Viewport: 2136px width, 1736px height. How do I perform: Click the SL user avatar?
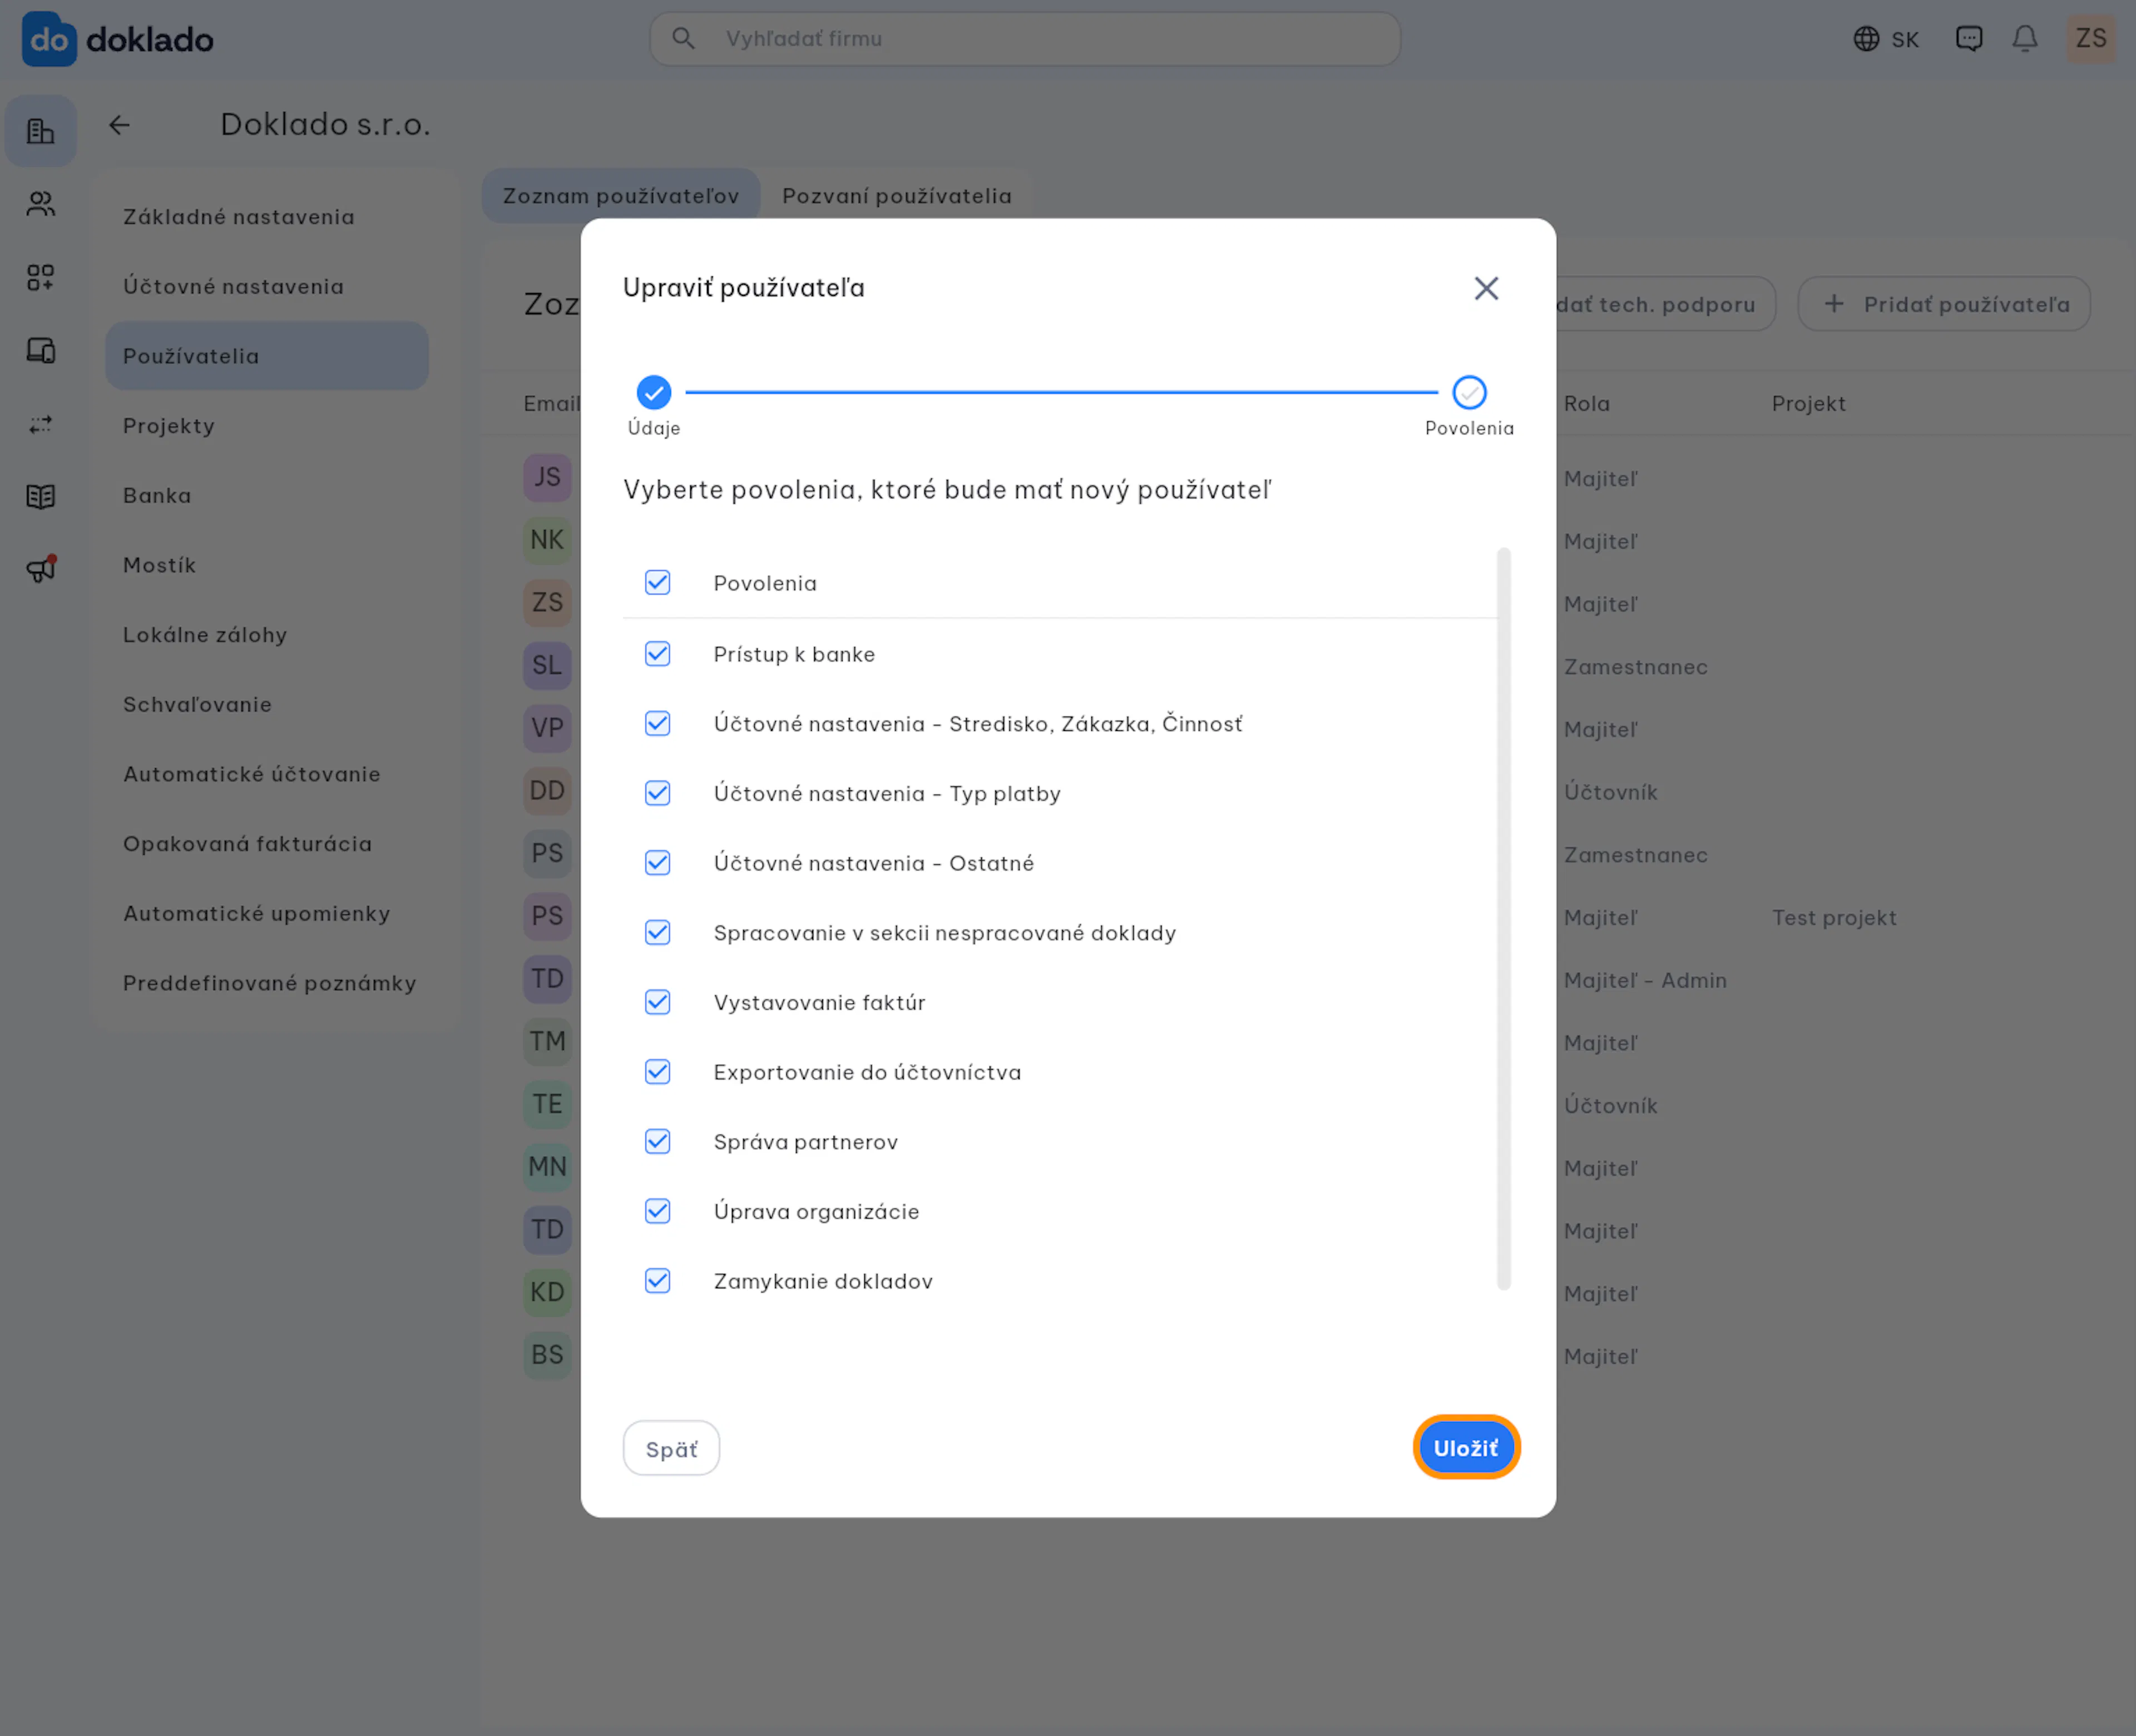click(x=547, y=665)
